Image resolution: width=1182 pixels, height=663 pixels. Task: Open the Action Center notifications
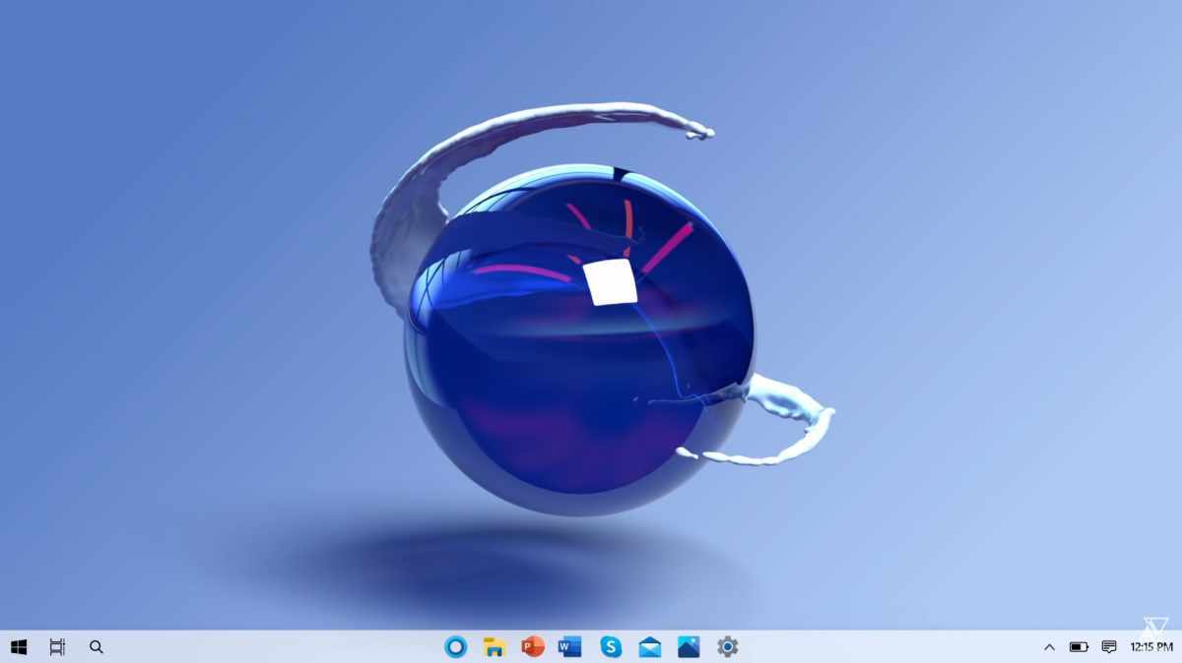click(x=1109, y=647)
